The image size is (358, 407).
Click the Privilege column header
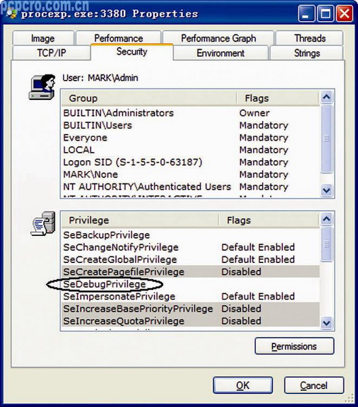(x=140, y=220)
